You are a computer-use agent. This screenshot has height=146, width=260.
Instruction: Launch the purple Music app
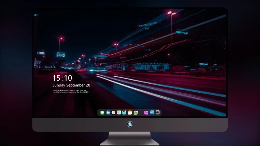pyautogui.click(x=146, y=112)
